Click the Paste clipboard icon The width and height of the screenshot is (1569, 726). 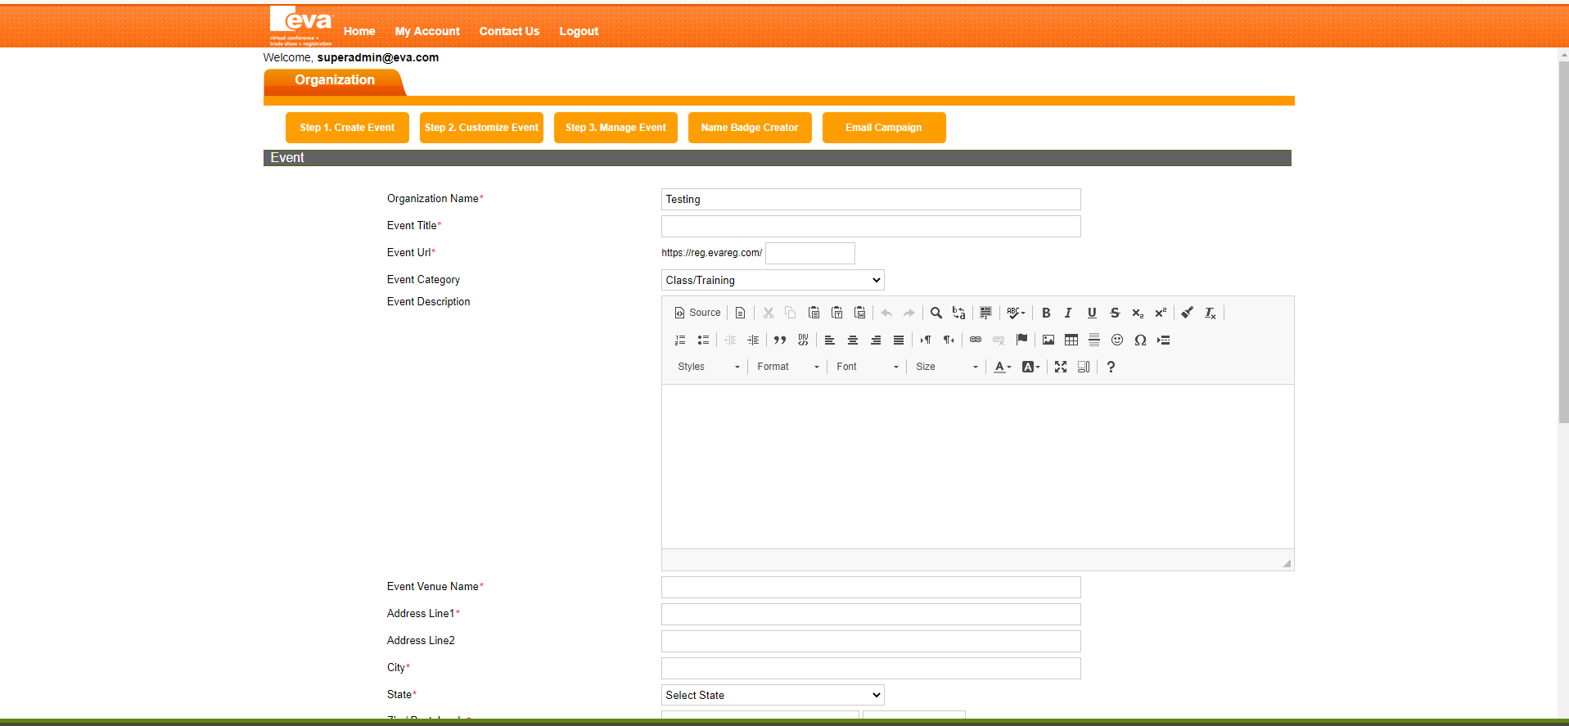pyautogui.click(x=814, y=313)
